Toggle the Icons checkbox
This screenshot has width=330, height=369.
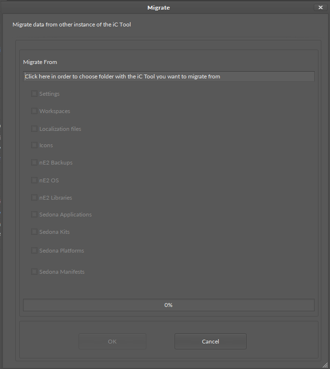click(x=34, y=145)
